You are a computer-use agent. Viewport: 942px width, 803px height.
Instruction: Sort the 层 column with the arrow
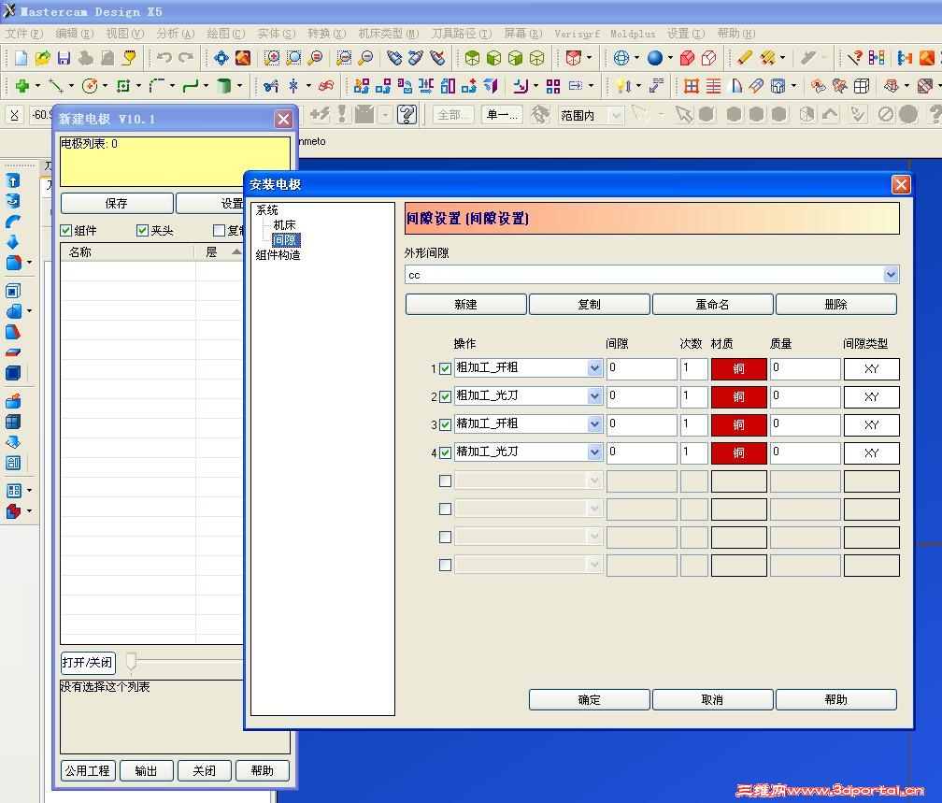pos(236,252)
